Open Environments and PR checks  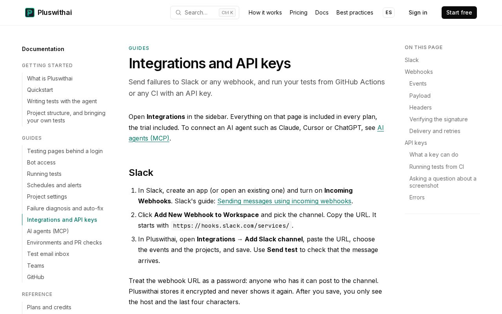[64, 243]
